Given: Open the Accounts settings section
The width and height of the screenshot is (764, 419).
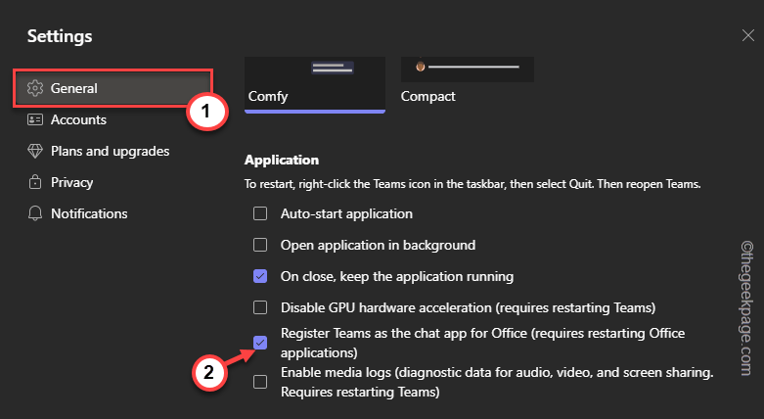Looking at the screenshot, I should pos(78,119).
